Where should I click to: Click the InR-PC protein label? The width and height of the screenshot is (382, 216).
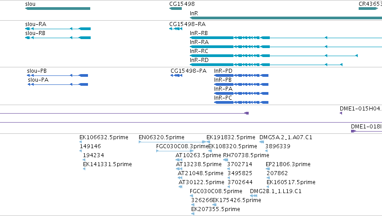coord(223,98)
